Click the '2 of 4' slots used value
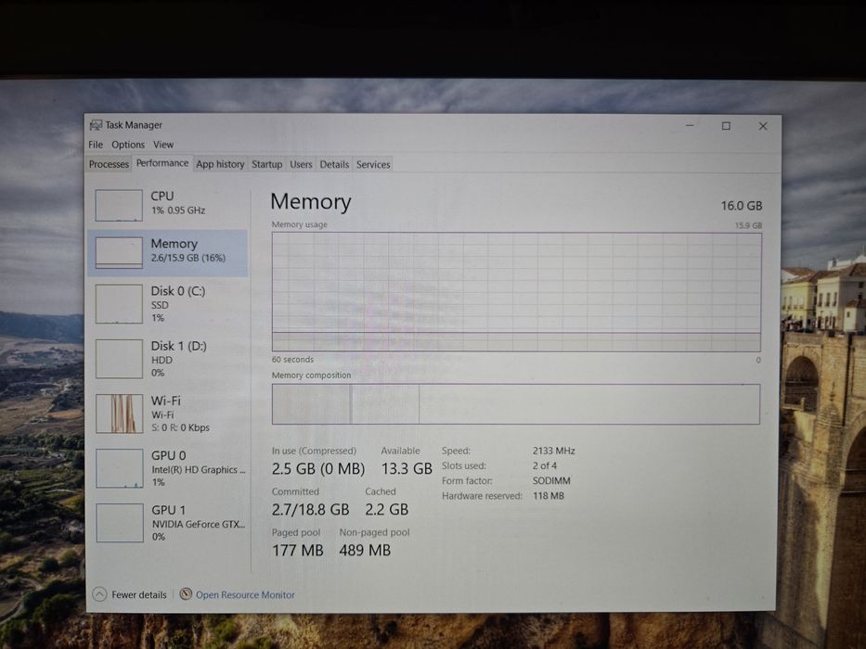866x649 pixels. point(545,465)
